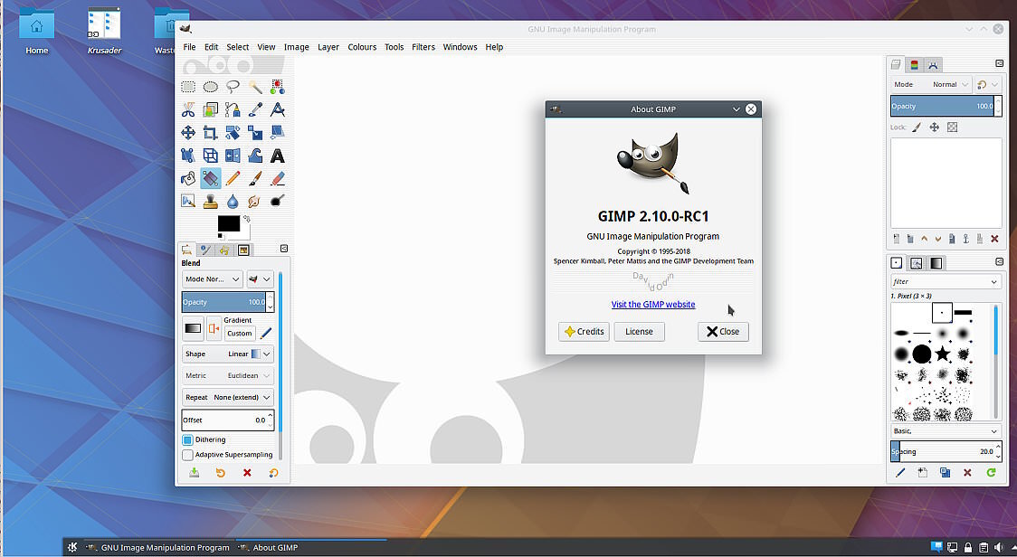Open the gradient editor pencil icon
Image resolution: width=1017 pixels, height=557 pixels.
266,333
